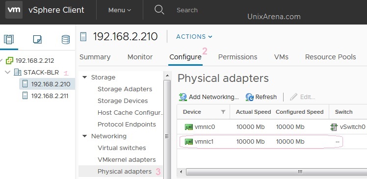Click datacenter icon beside STACK-BLR

tap(18, 72)
